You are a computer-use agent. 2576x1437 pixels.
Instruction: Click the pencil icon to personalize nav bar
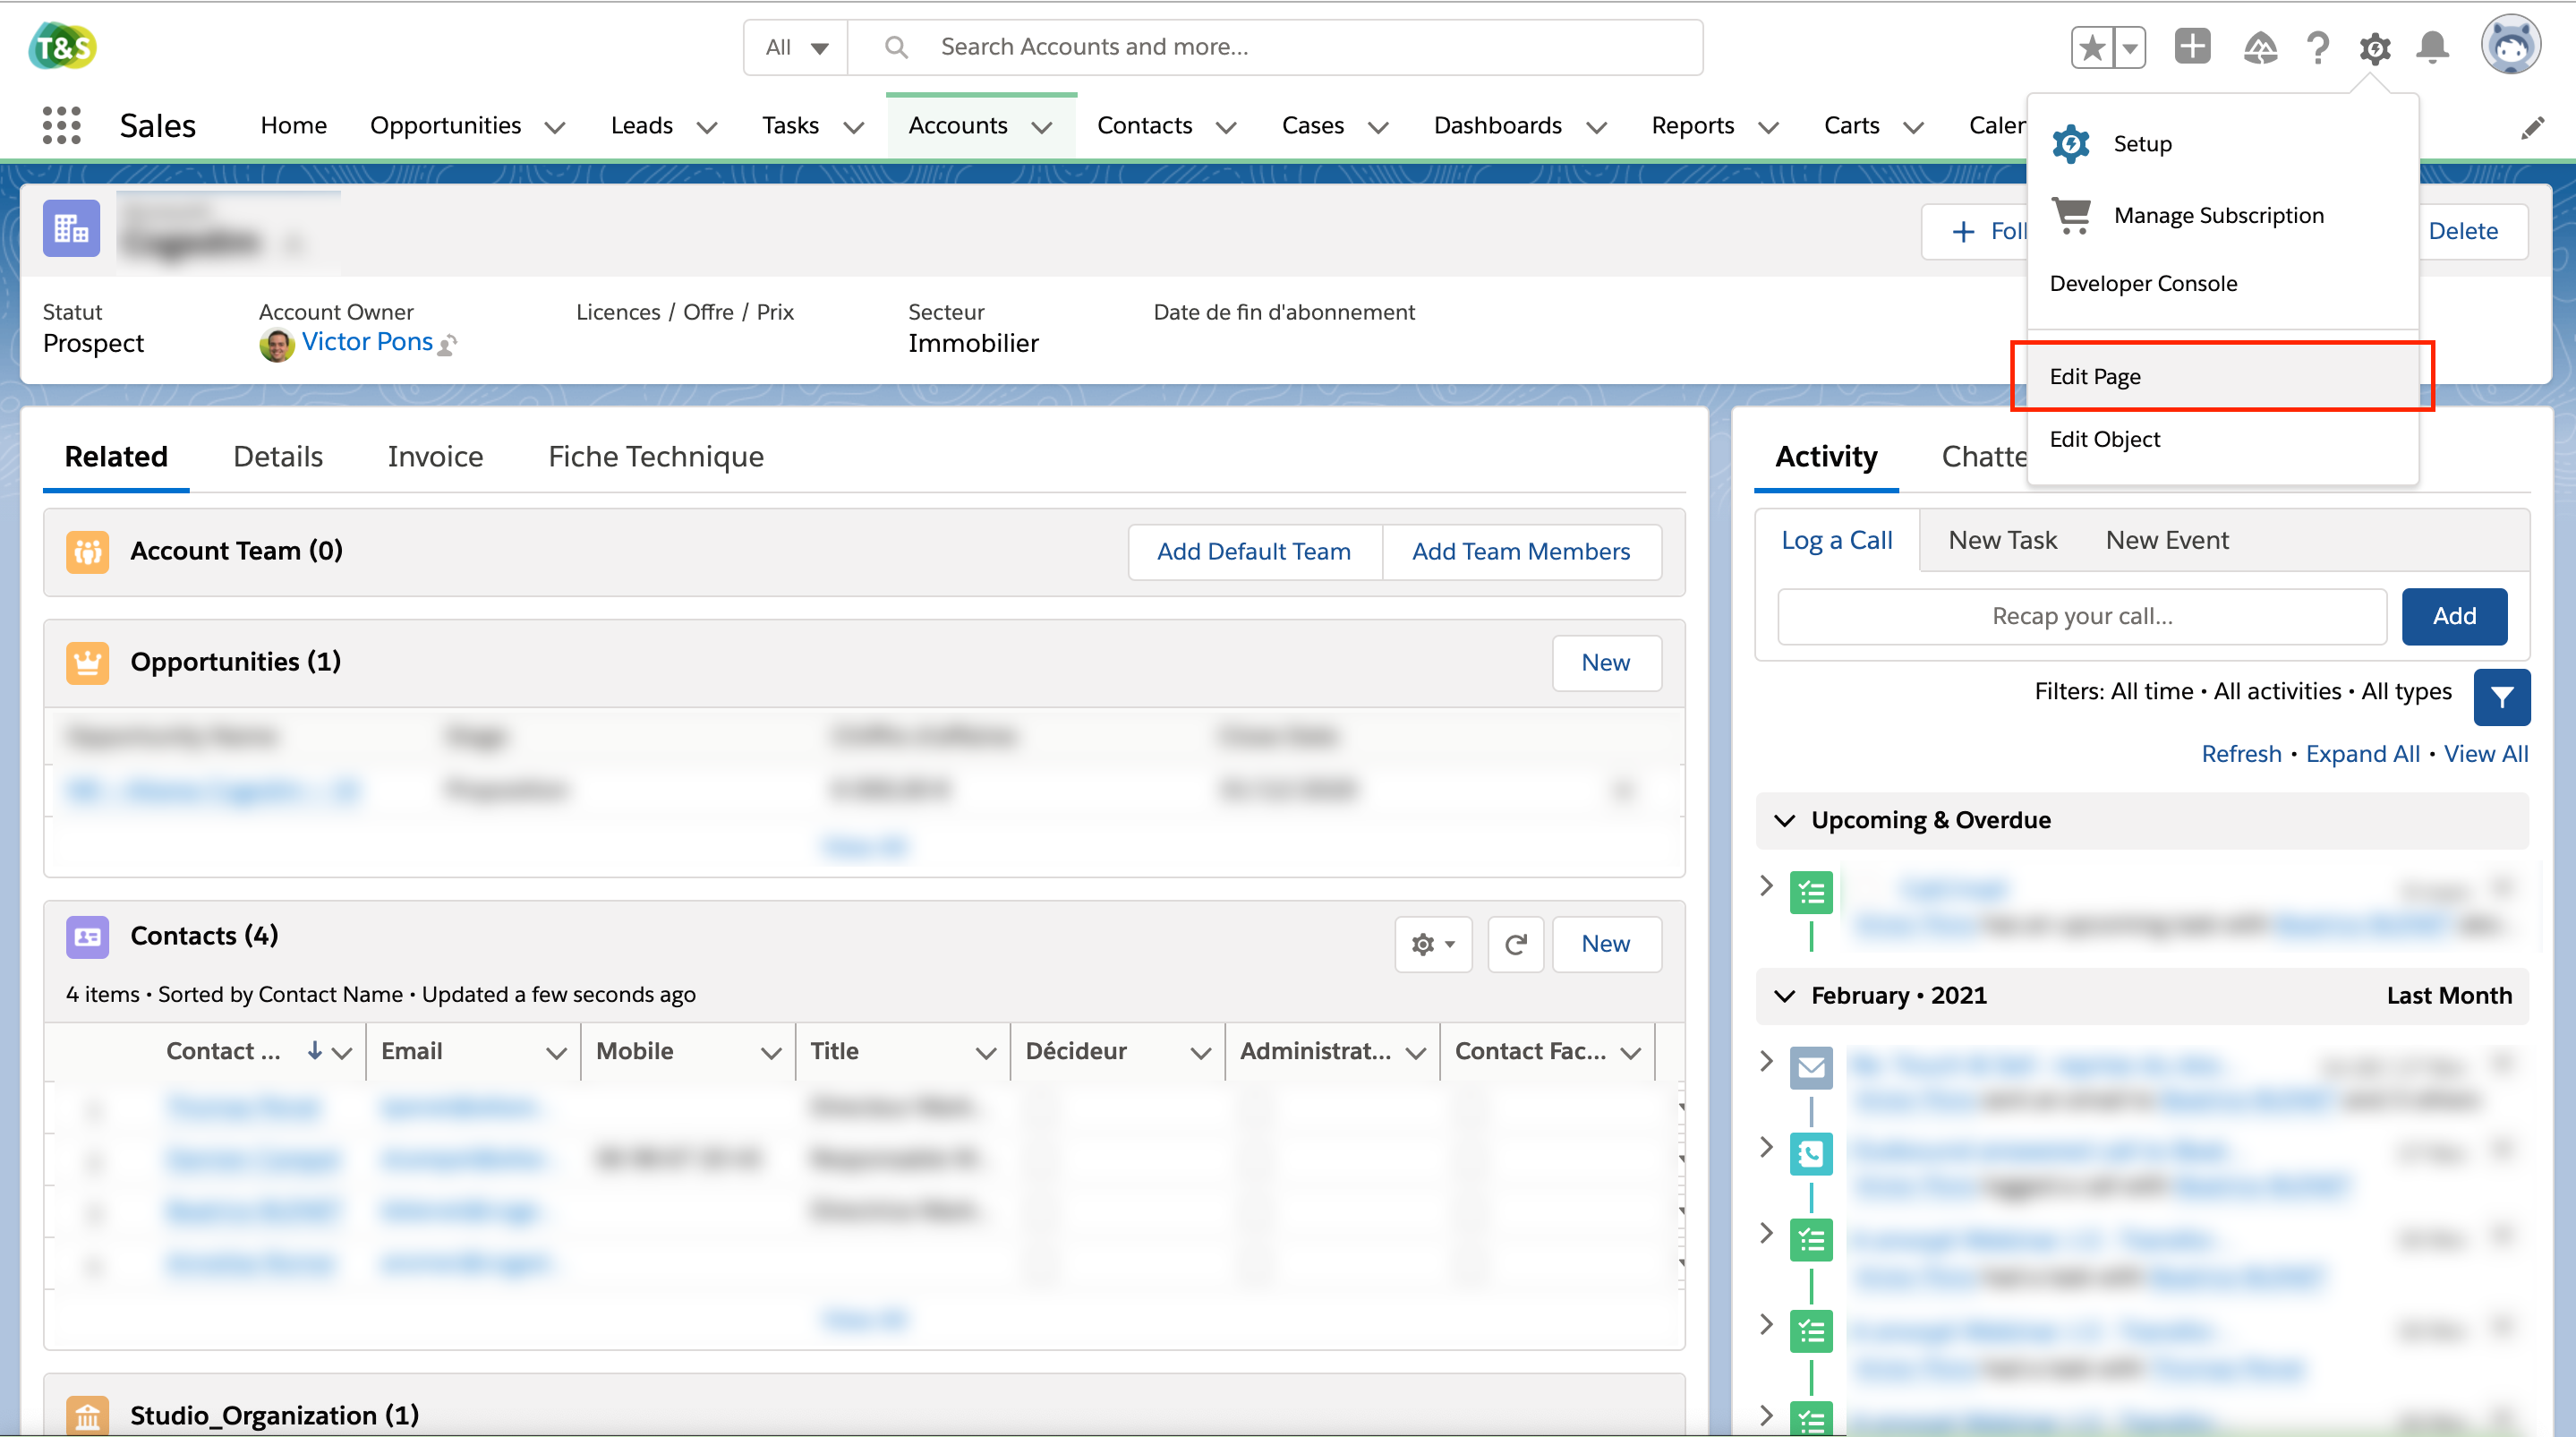pos(2532,126)
